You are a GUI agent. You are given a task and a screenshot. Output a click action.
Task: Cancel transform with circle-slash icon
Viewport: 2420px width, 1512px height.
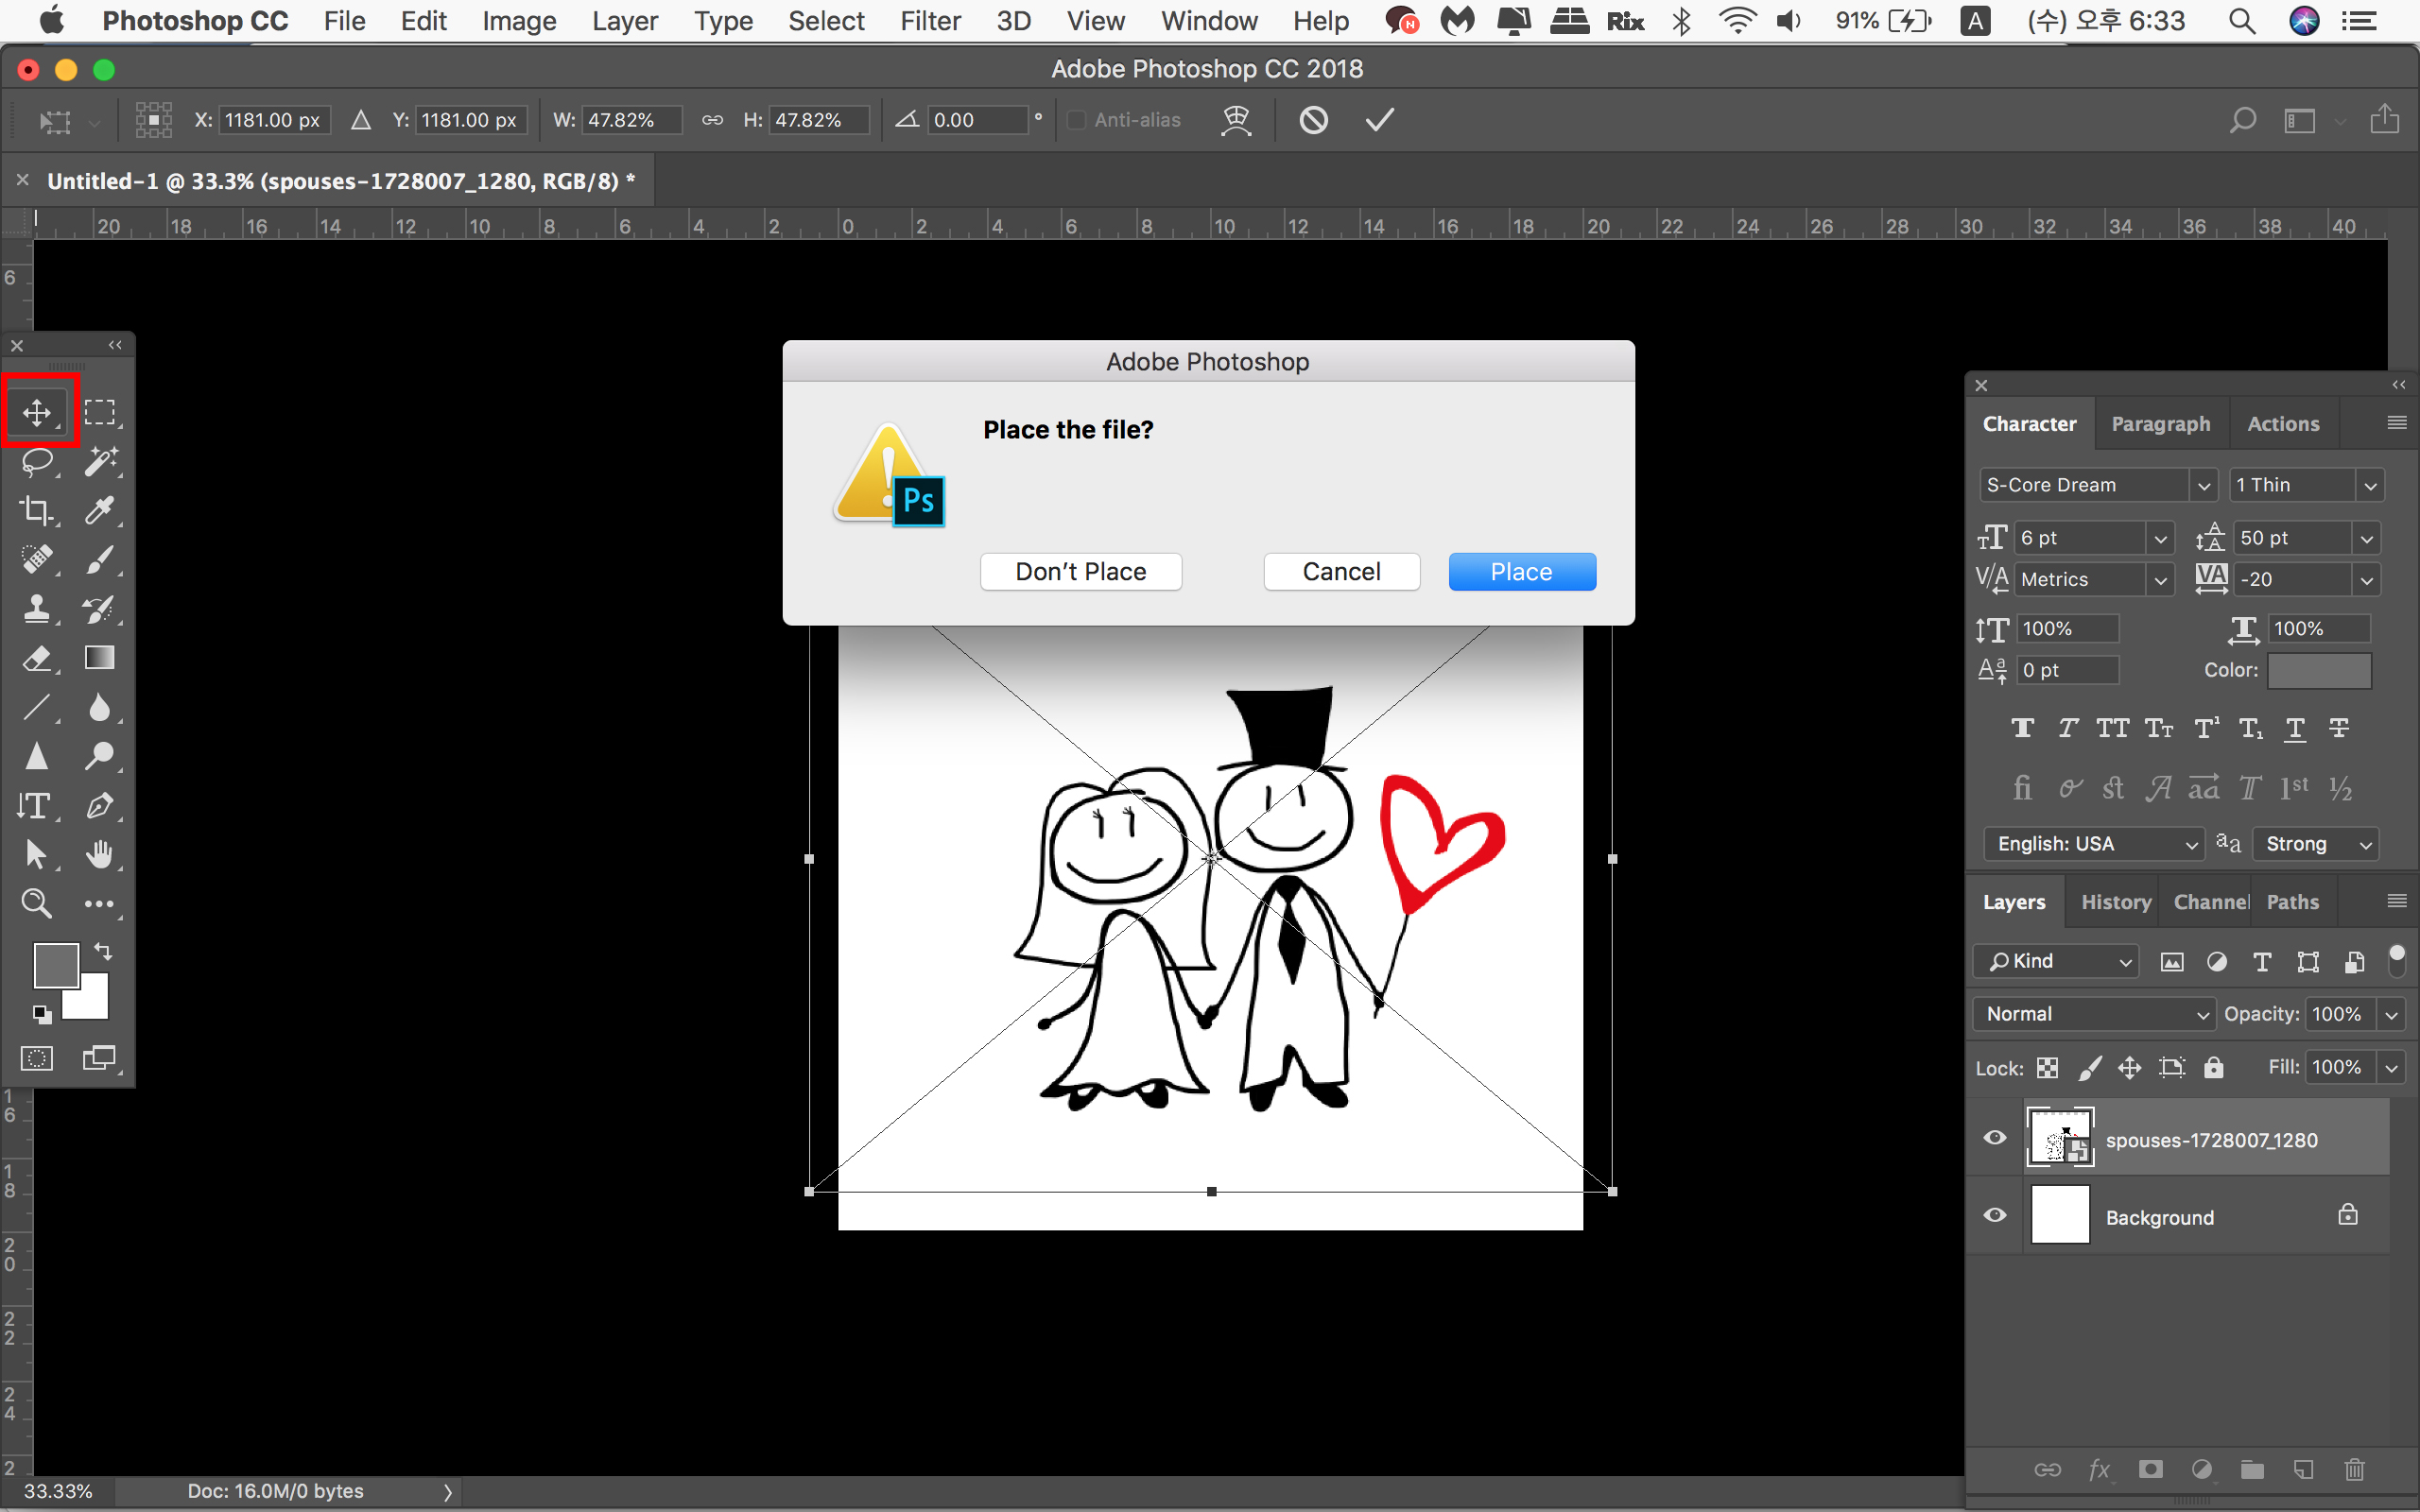tap(1313, 120)
